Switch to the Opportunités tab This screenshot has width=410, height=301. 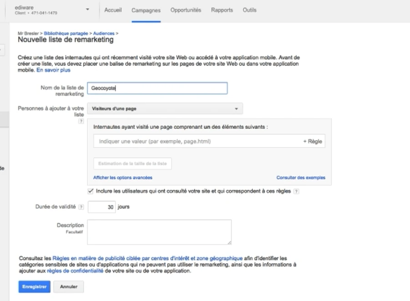point(186,10)
